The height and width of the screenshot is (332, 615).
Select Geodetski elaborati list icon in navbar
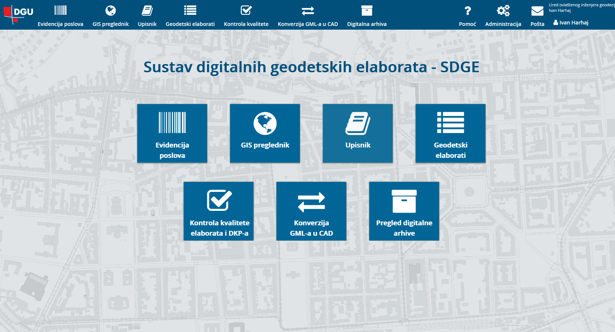[x=190, y=10]
